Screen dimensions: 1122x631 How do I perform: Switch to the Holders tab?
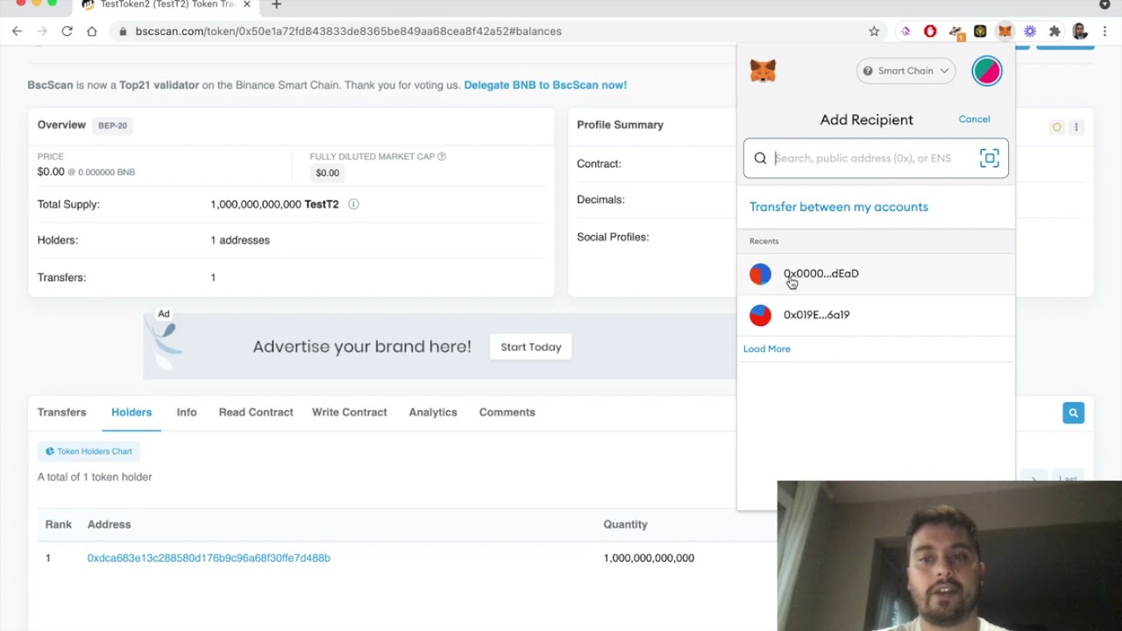(x=131, y=412)
